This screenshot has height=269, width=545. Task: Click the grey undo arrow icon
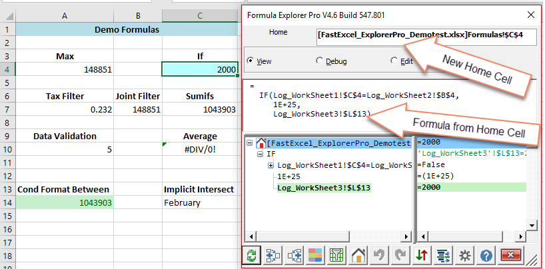coord(380,256)
